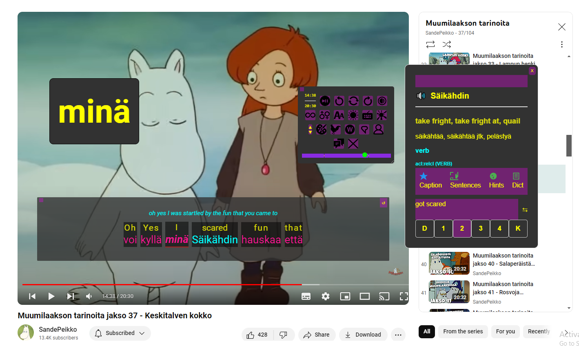The height and width of the screenshot is (346, 579).
Task: Click the play/pause icon in the purple control panel
Action: pyautogui.click(x=325, y=101)
